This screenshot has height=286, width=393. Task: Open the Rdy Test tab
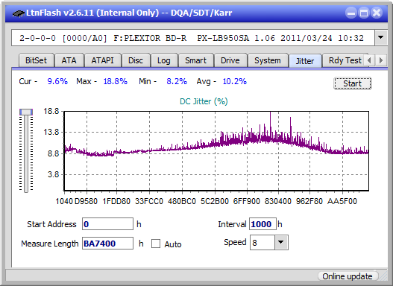pos(345,60)
